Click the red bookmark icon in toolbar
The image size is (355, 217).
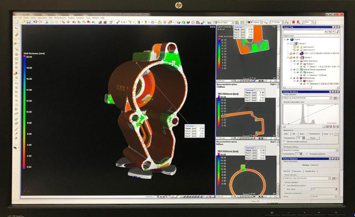coord(293,23)
